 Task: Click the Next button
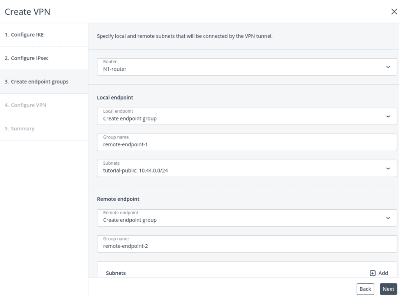(388, 289)
